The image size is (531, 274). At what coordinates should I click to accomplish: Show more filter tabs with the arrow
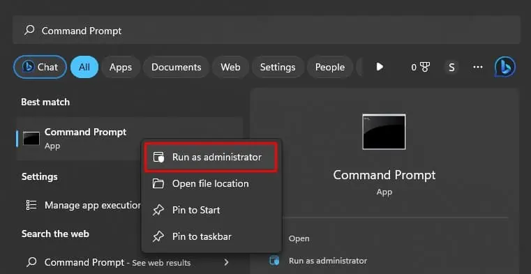pyautogui.click(x=380, y=67)
